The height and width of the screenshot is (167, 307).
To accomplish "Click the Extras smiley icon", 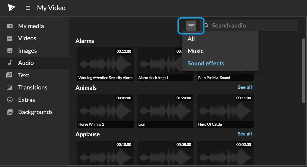I will click(x=10, y=100).
